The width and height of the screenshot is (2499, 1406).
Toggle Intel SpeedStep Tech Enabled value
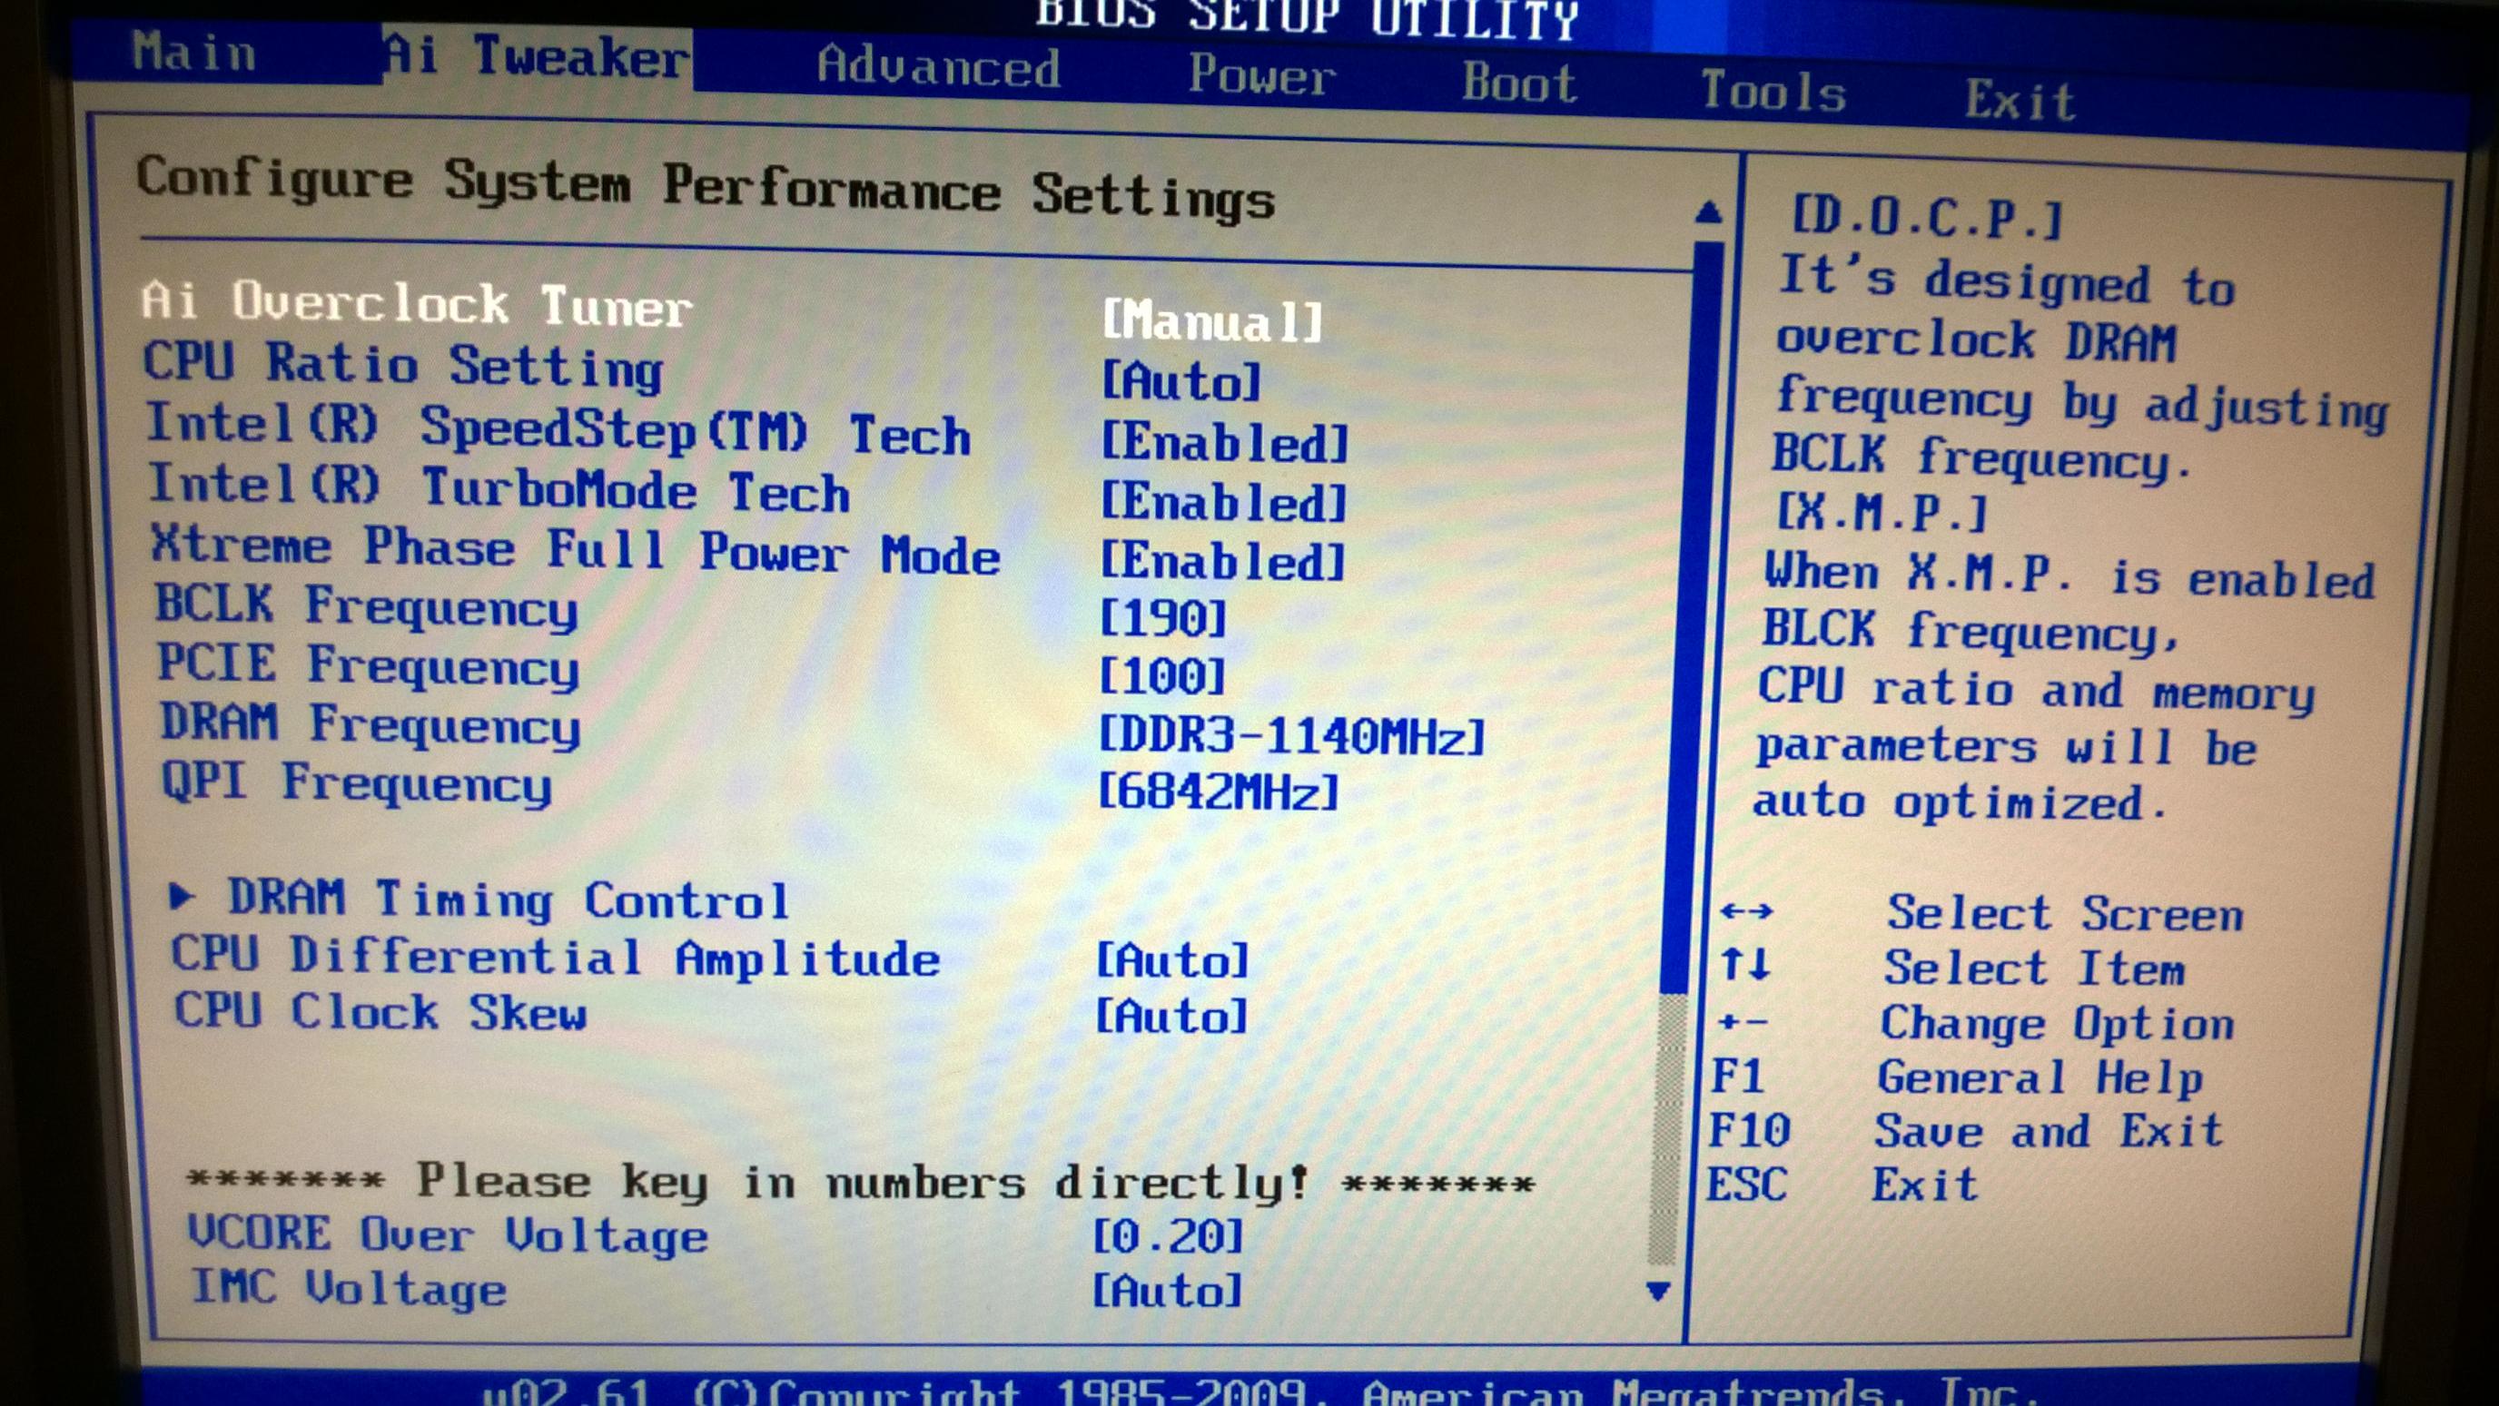(x=1224, y=442)
